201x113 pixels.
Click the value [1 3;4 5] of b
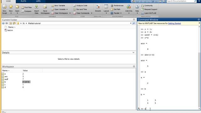coord(26,82)
